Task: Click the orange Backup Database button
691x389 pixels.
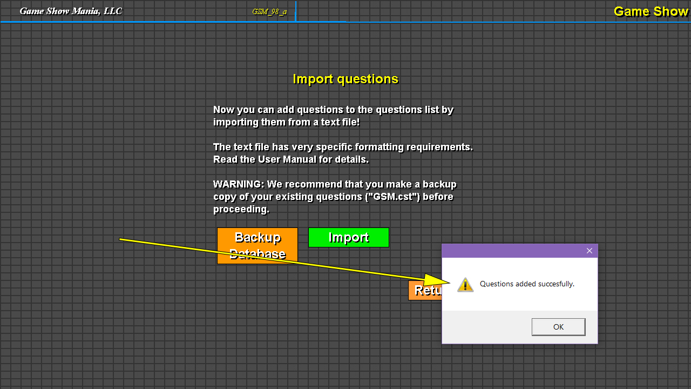Action: [257, 245]
